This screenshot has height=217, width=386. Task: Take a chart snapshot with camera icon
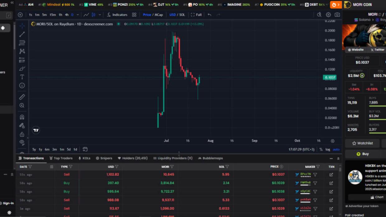coord(337,15)
